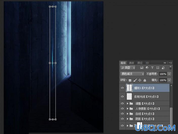Toggle visibility of 调整 group
178x134 pixels.
(122, 103)
